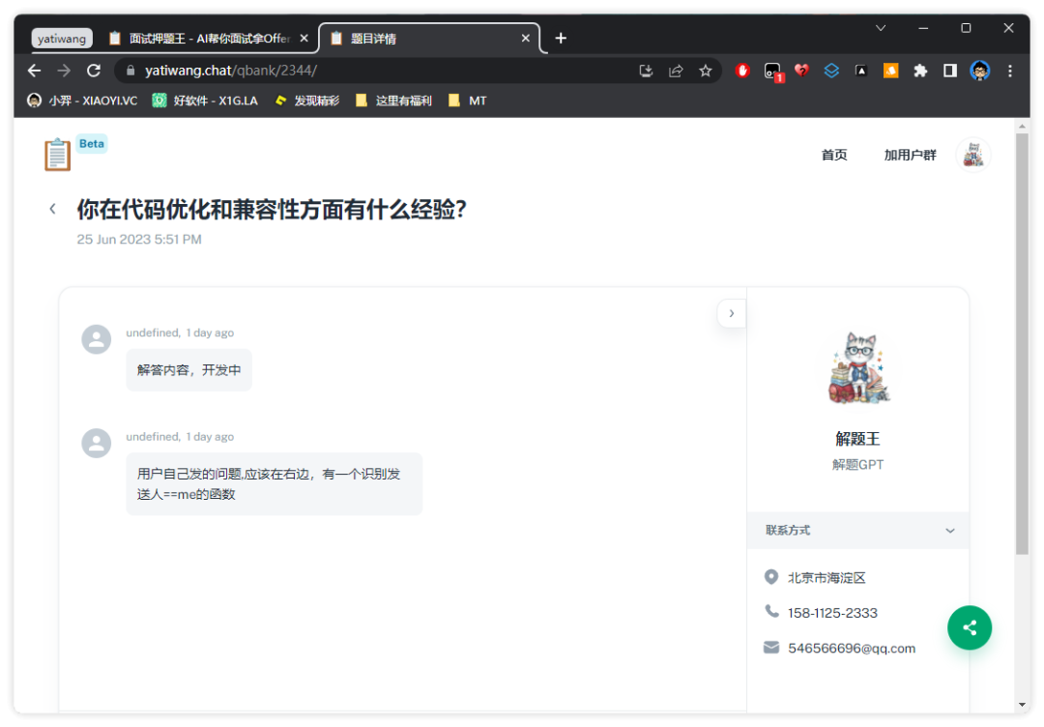Open the browser Extensions puzzle icon
1044x727 pixels.
(920, 71)
